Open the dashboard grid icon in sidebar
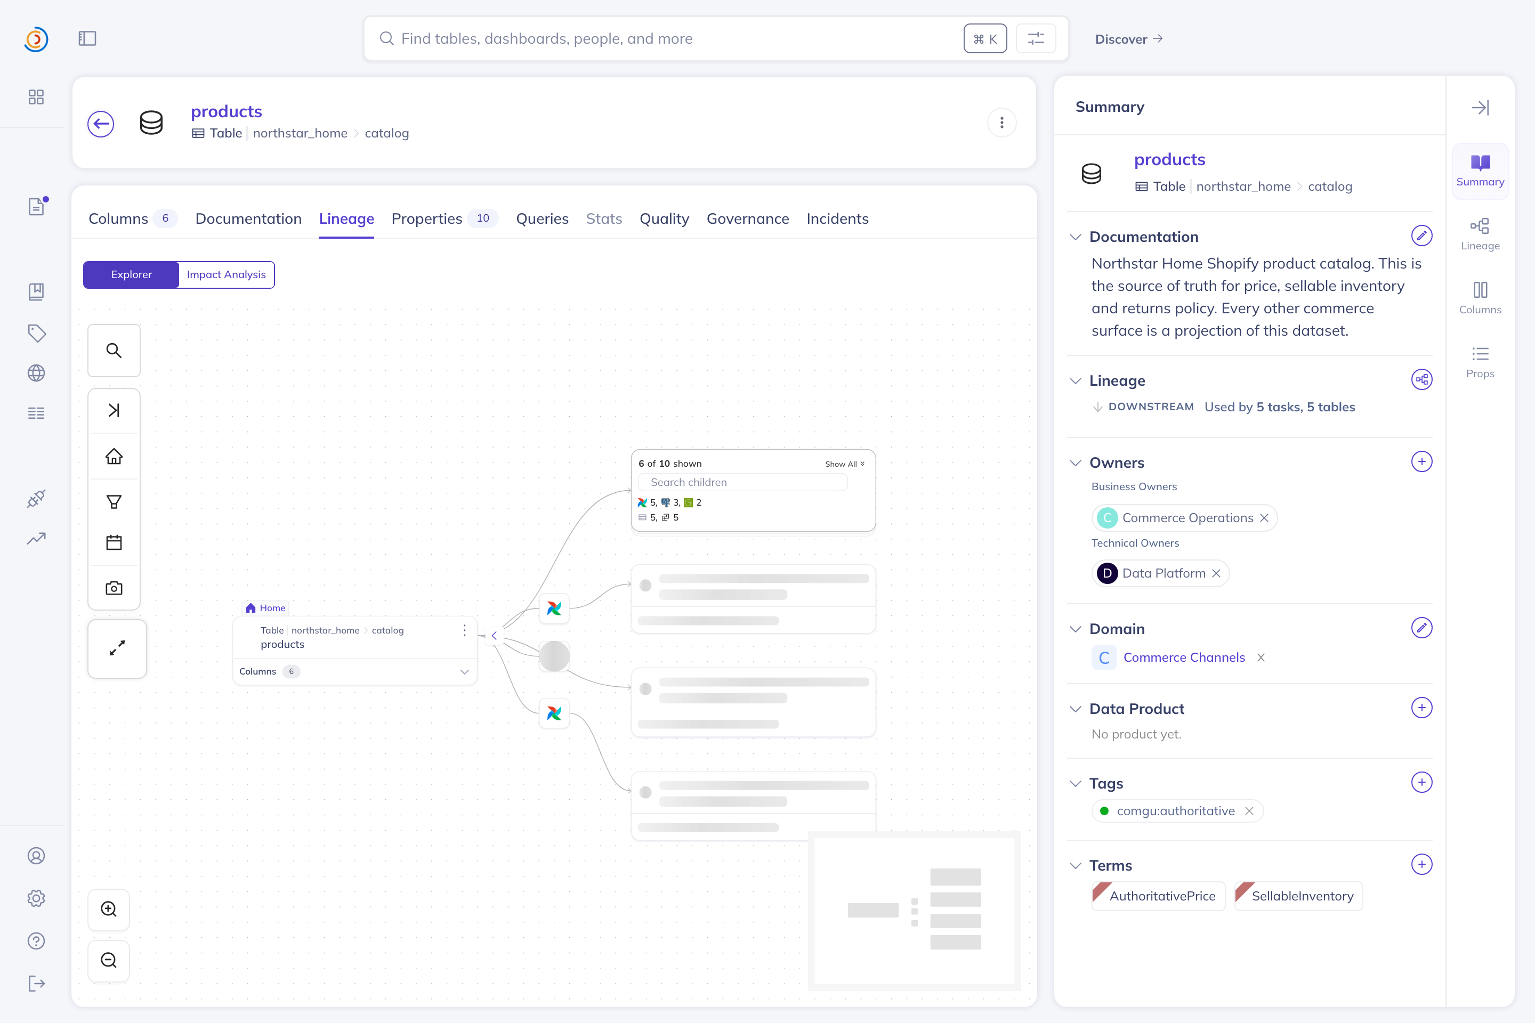This screenshot has height=1023, width=1535. pos(36,97)
